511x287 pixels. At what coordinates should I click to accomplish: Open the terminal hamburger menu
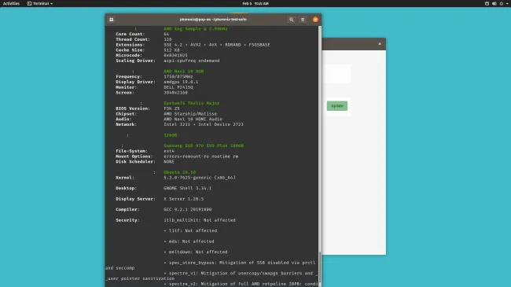click(x=303, y=20)
